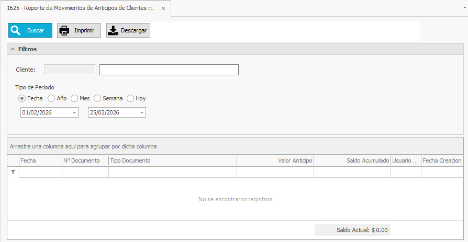Choose the Mes period radio option

click(x=74, y=98)
